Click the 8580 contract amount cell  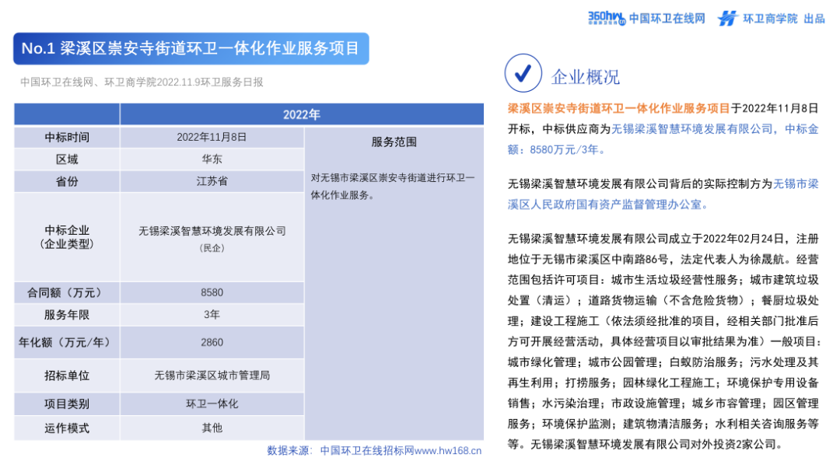(x=212, y=293)
